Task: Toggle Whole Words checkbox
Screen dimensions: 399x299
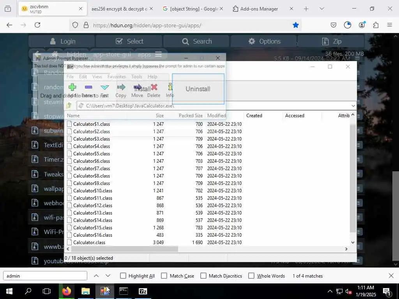Action: [x=251, y=276]
